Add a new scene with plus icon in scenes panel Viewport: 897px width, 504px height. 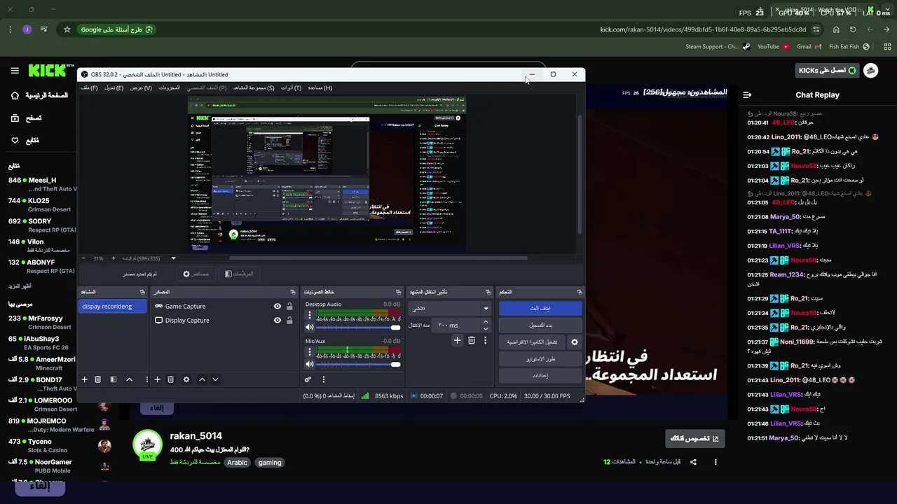pos(84,379)
